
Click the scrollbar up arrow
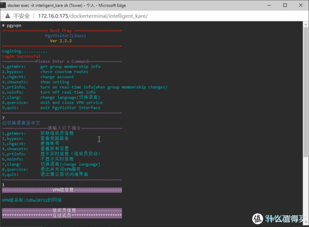306,25
